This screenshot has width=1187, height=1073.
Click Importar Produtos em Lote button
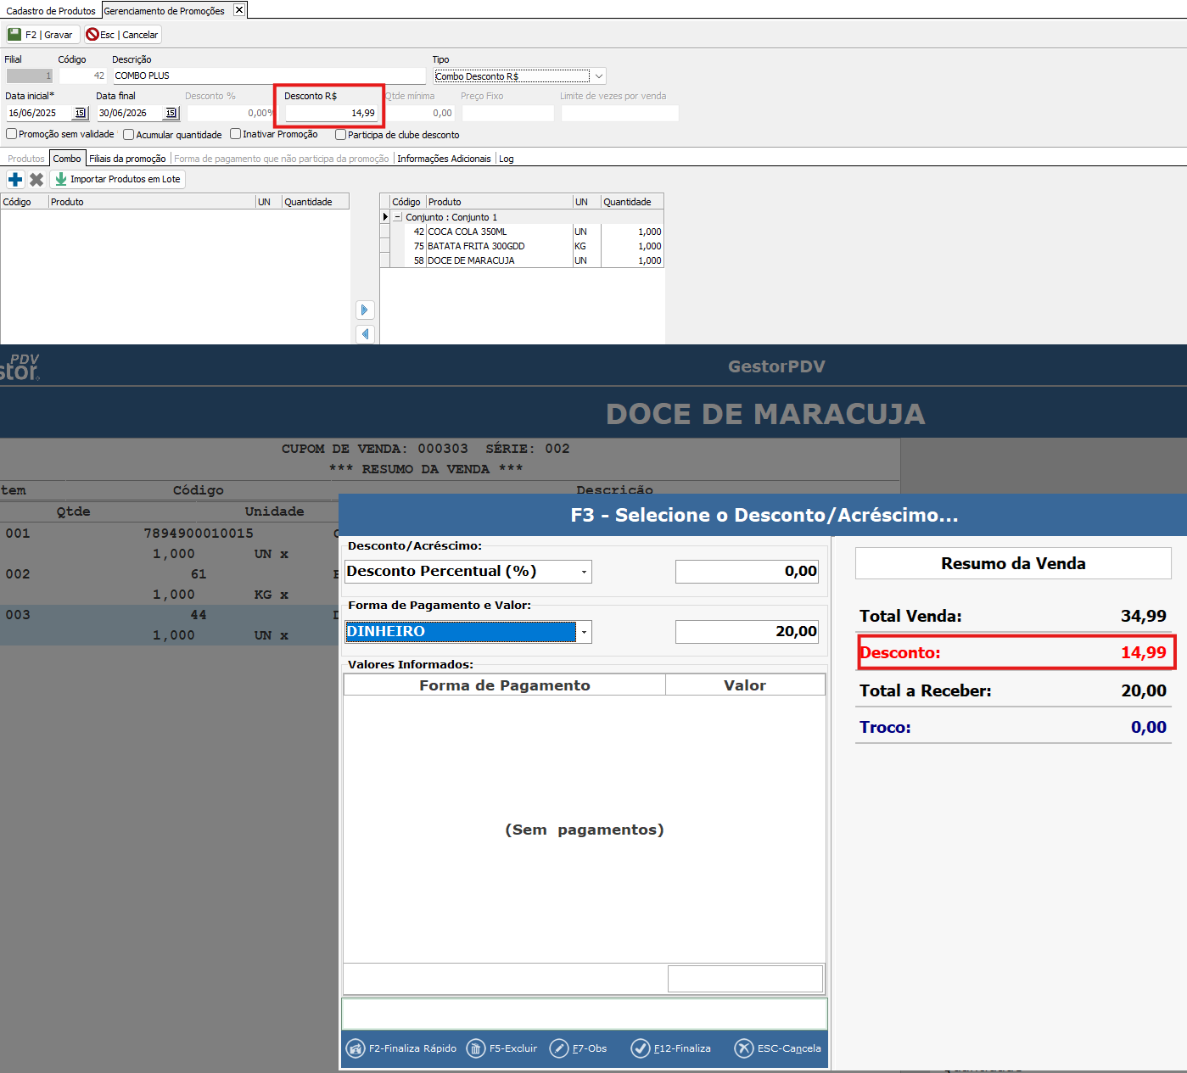[x=117, y=179]
